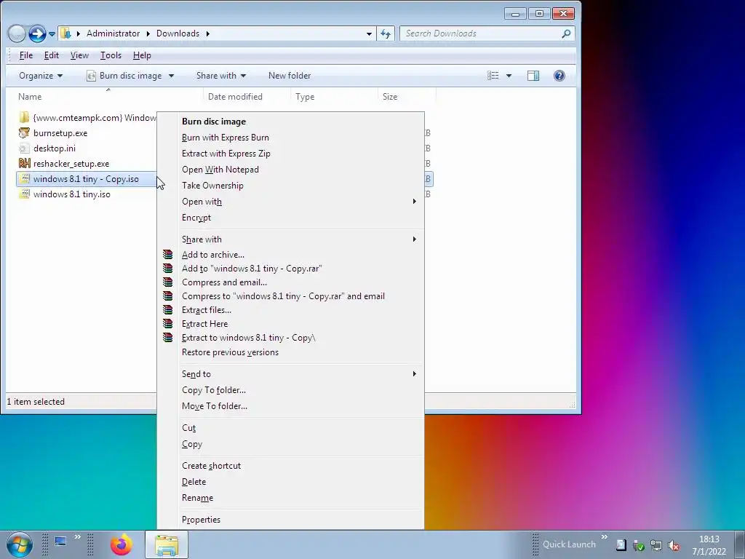The image size is (745, 559).
Task: Open the File menu
Action: pyautogui.click(x=26, y=55)
